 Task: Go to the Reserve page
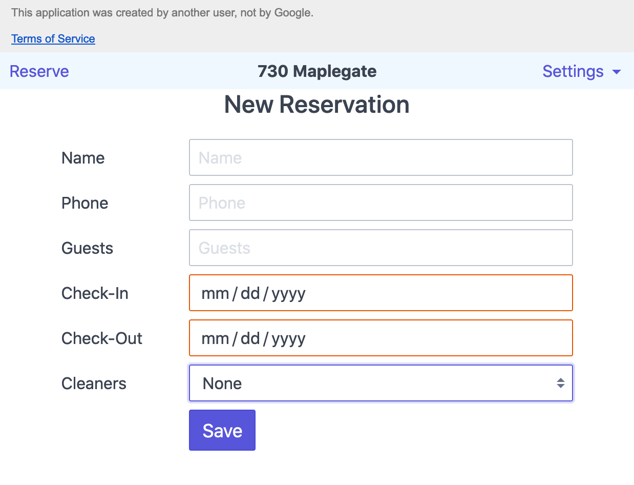(x=39, y=71)
